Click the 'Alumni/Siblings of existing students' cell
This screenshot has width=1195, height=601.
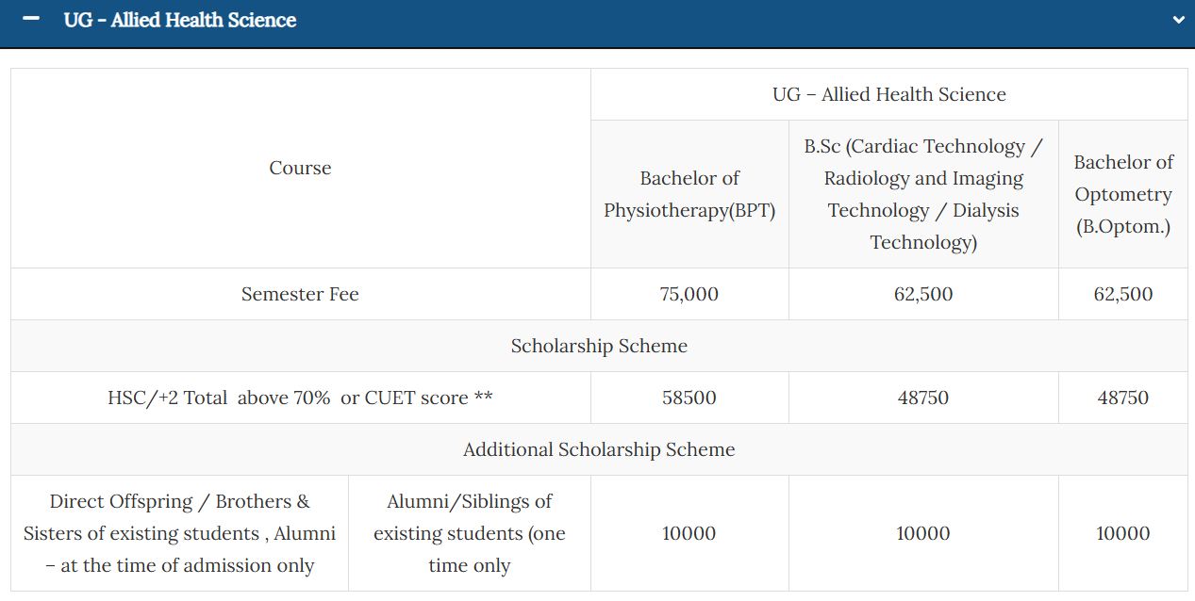pos(469,533)
